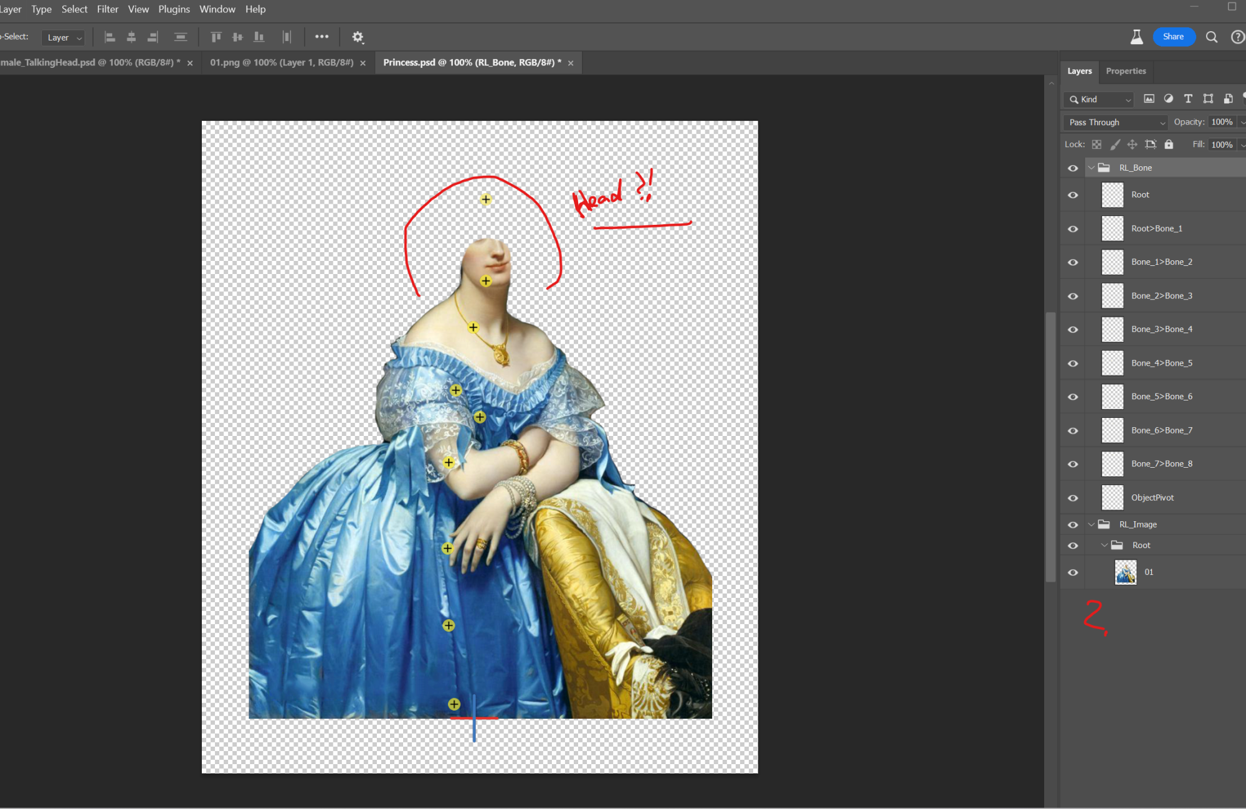Image resolution: width=1246 pixels, height=809 pixels.
Task: Click the align vertical centers icon
Action: tap(237, 37)
